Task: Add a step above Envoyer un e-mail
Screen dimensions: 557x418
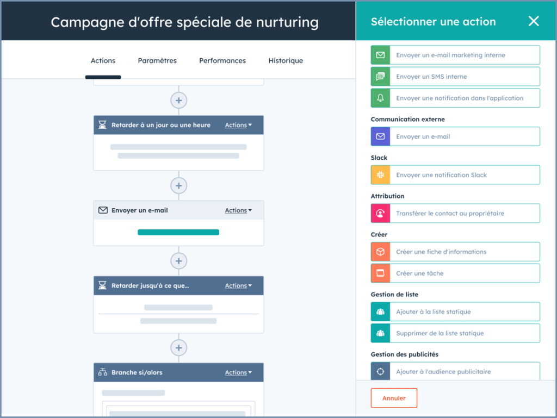Action: 178,185
